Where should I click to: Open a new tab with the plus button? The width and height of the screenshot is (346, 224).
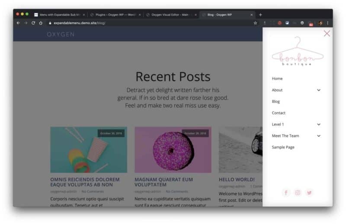260,15
